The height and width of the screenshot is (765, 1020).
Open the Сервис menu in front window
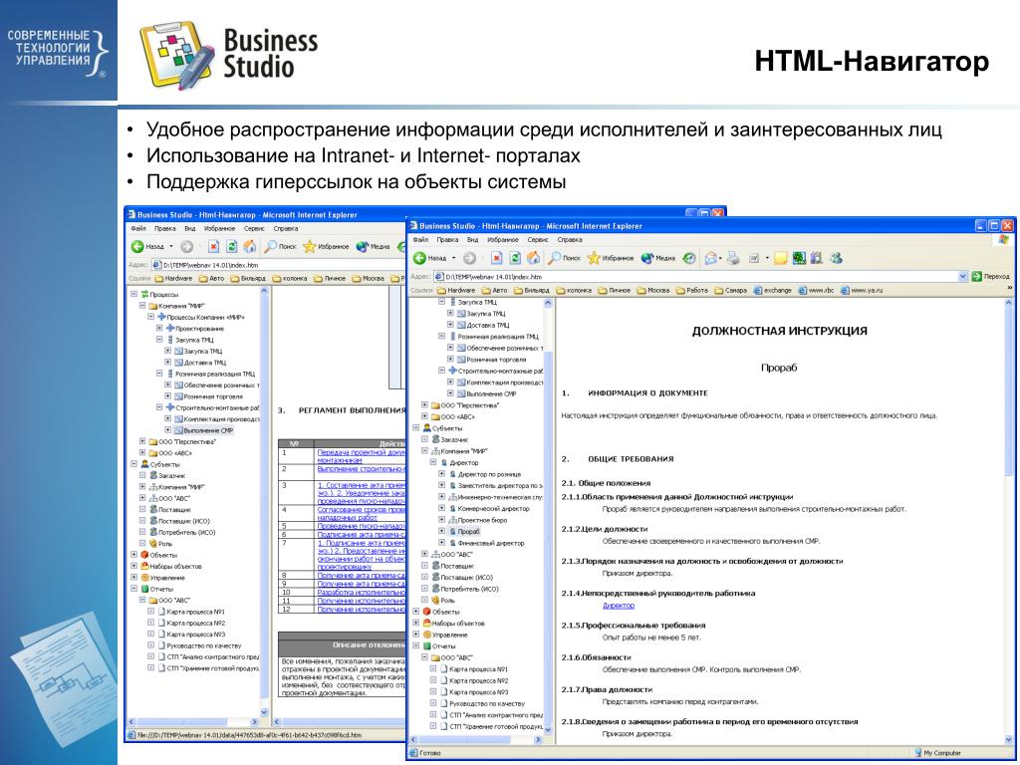tap(537, 239)
